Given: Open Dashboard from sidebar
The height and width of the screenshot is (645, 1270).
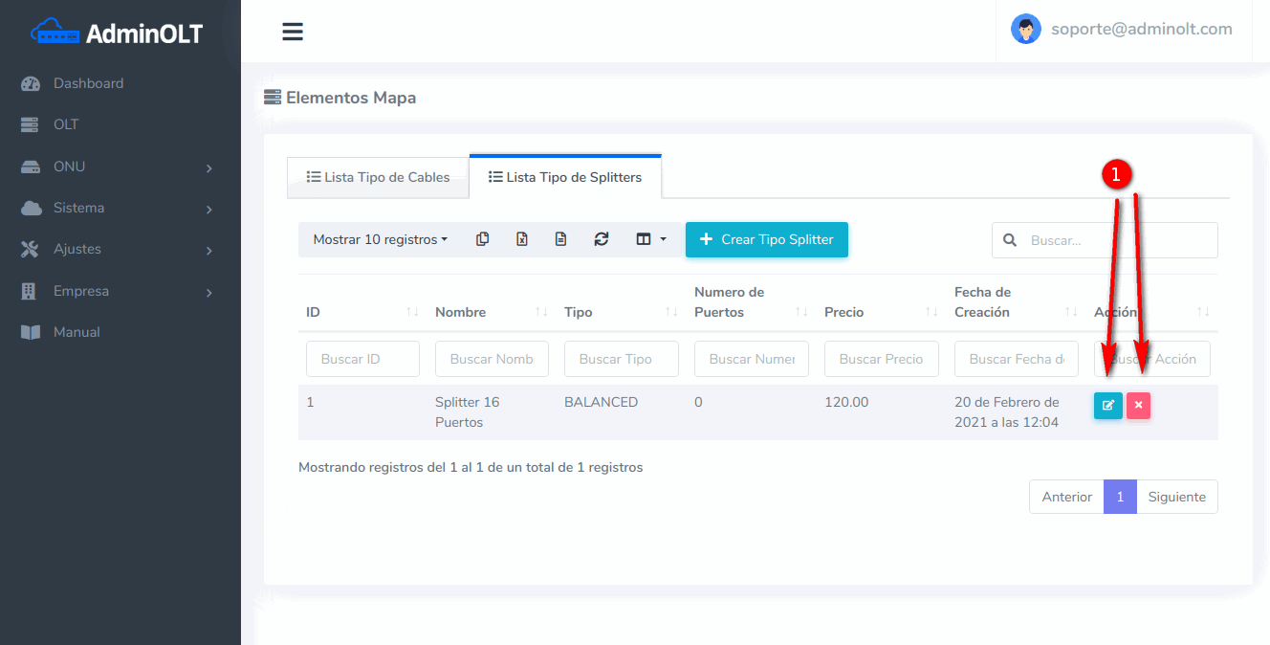Looking at the screenshot, I should pyautogui.click(x=88, y=83).
